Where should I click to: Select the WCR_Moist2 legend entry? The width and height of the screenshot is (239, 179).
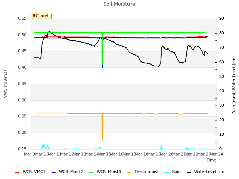tap(68, 172)
